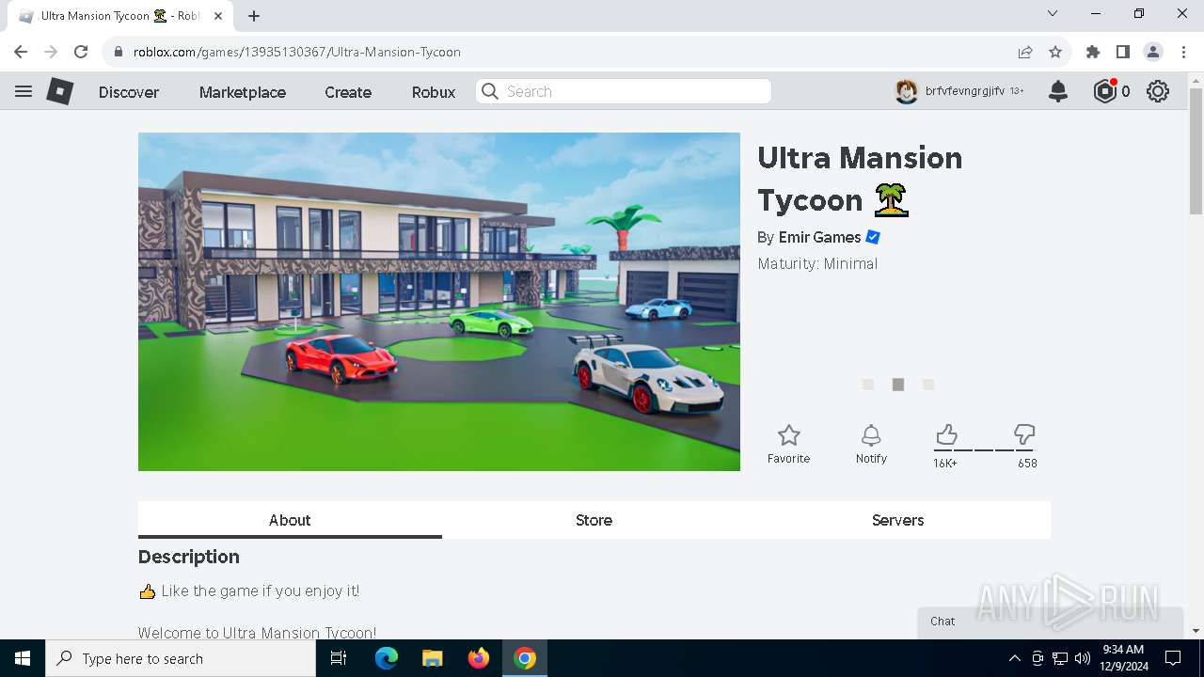Viewport: 1204px width, 677px height.
Task: Launch Firefox from taskbar
Action: coord(479,658)
